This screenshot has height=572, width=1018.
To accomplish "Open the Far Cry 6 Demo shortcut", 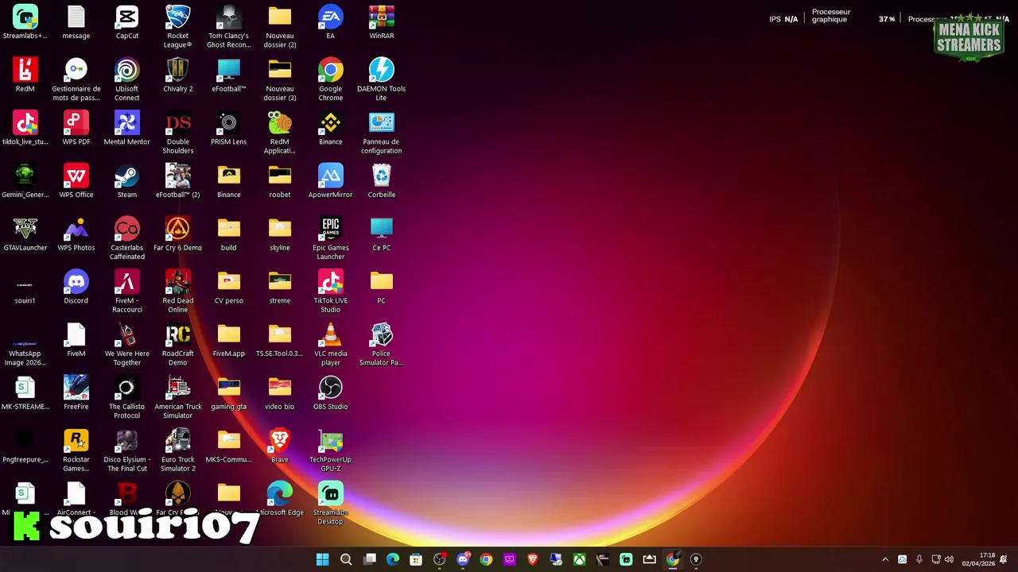I will click(178, 234).
